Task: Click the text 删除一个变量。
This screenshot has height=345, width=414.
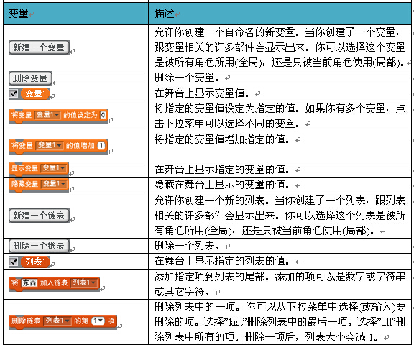Action: pos(187,78)
